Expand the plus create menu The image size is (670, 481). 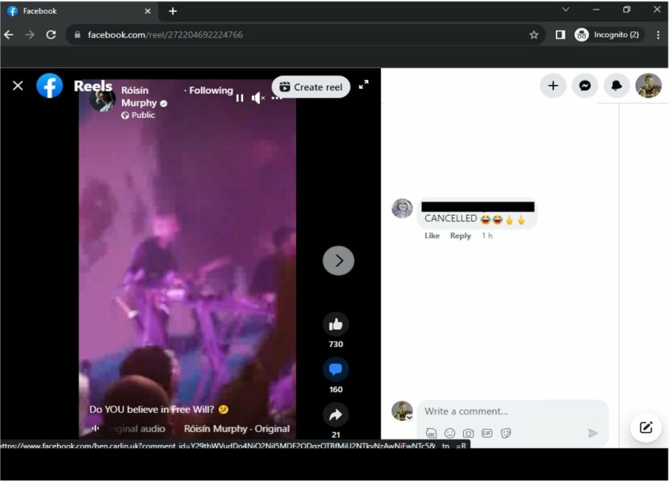pos(553,86)
